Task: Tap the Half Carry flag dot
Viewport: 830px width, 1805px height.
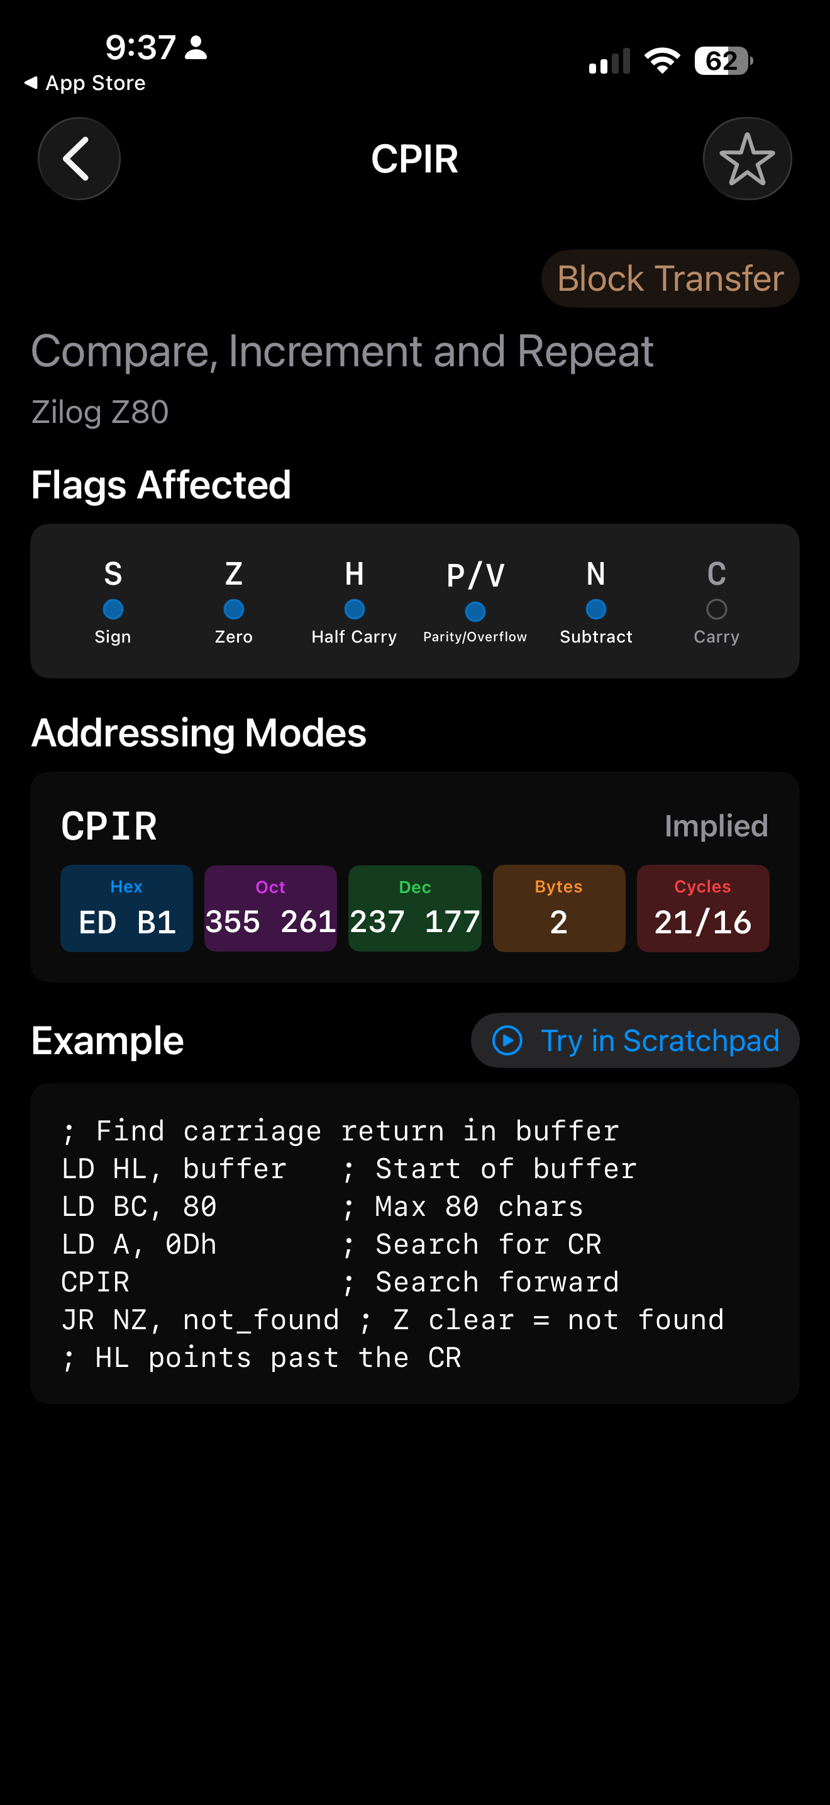Action: click(x=354, y=610)
